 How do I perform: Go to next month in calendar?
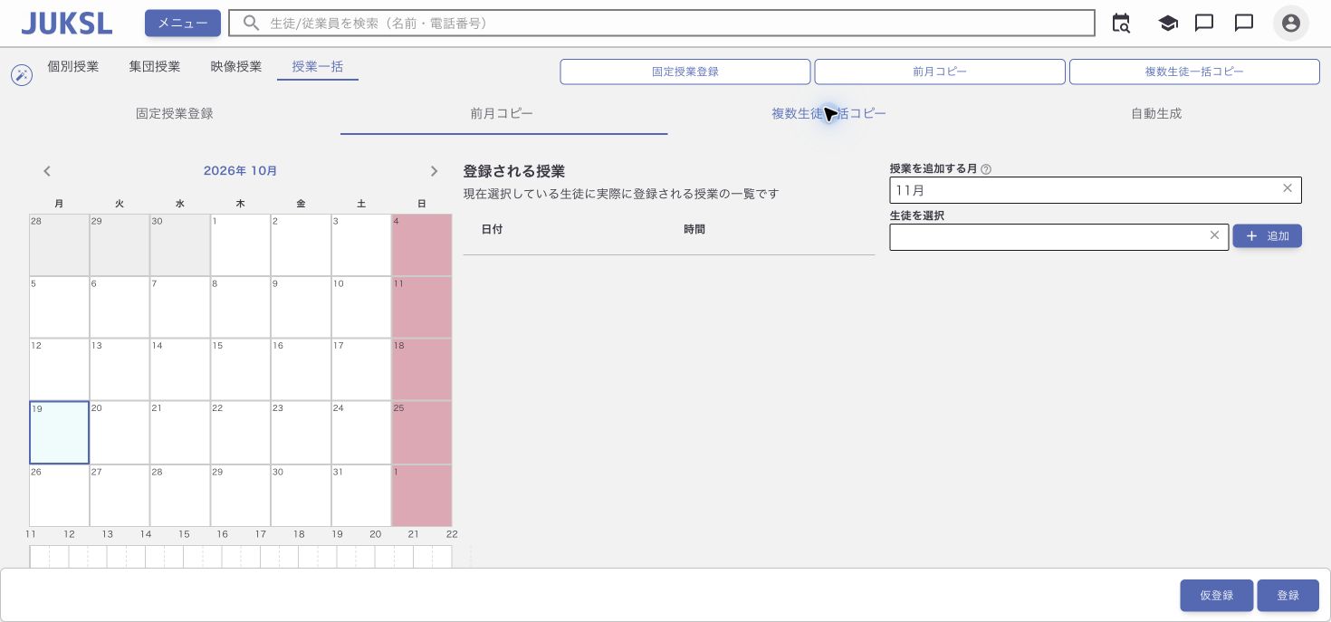point(434,171)
